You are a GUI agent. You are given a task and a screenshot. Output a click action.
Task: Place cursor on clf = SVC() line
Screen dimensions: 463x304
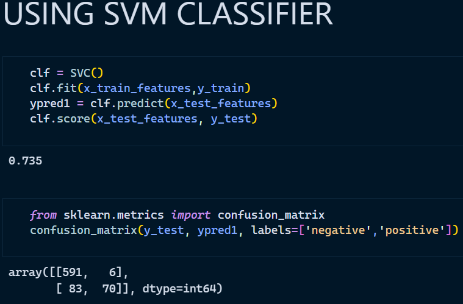point(66,73)
